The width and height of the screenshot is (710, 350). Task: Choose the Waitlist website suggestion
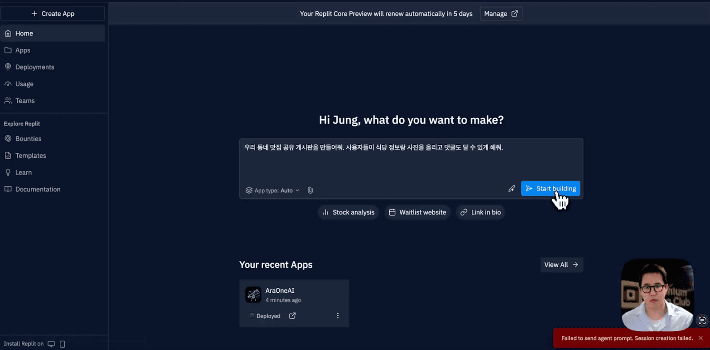(417, 212)
